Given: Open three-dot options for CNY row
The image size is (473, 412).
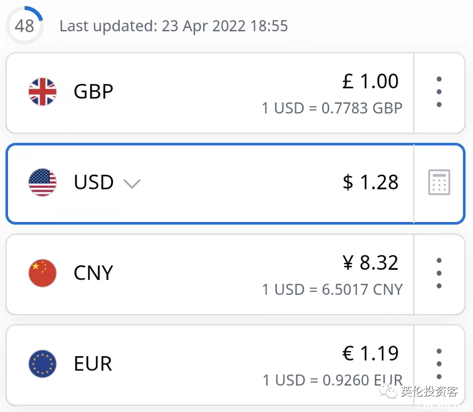Looking at the screenshot, I should (x=439, y=273).
